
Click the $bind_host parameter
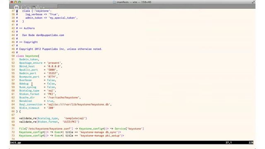click(27, 66)
